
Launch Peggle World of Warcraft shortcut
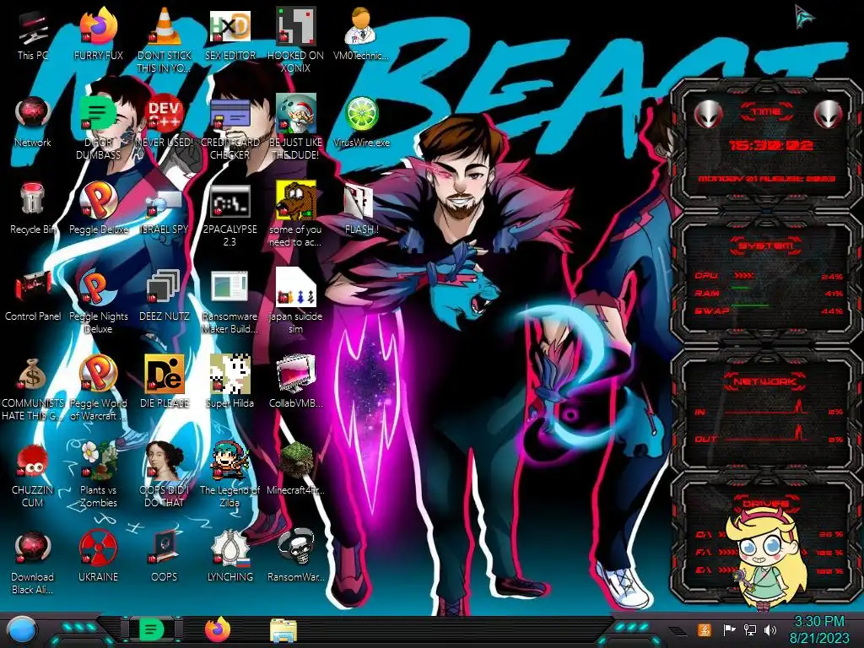point(99,388)
